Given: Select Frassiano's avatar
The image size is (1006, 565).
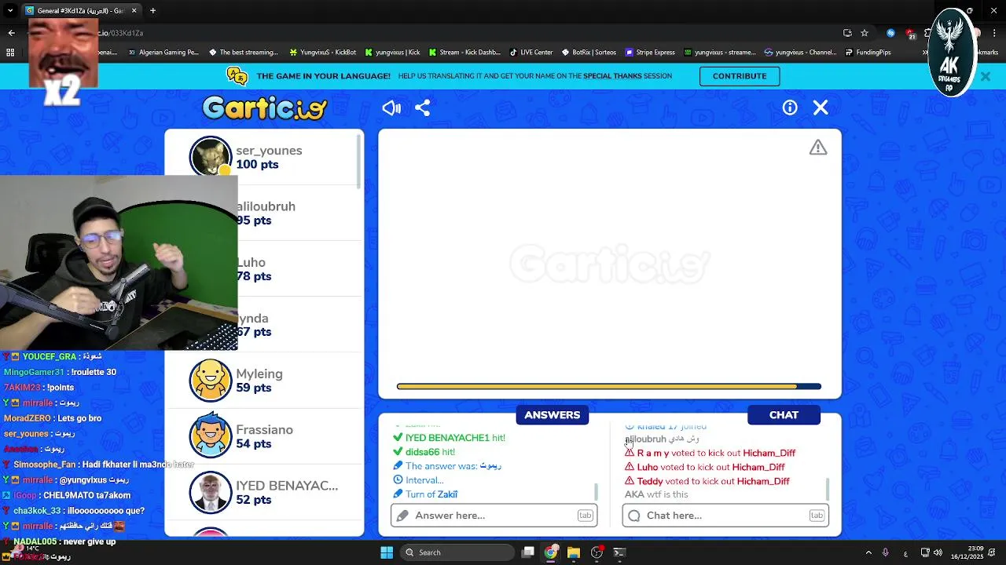Looking at the screenshot, I should click(211, 436).
